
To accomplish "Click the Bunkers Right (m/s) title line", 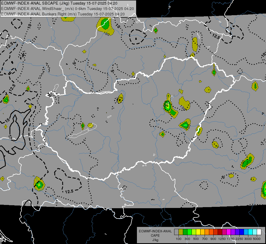I will pos(63,14).
